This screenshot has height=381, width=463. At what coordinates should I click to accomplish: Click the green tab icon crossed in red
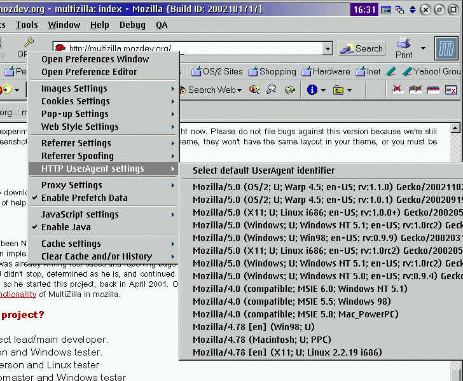(x=415, y=89)
